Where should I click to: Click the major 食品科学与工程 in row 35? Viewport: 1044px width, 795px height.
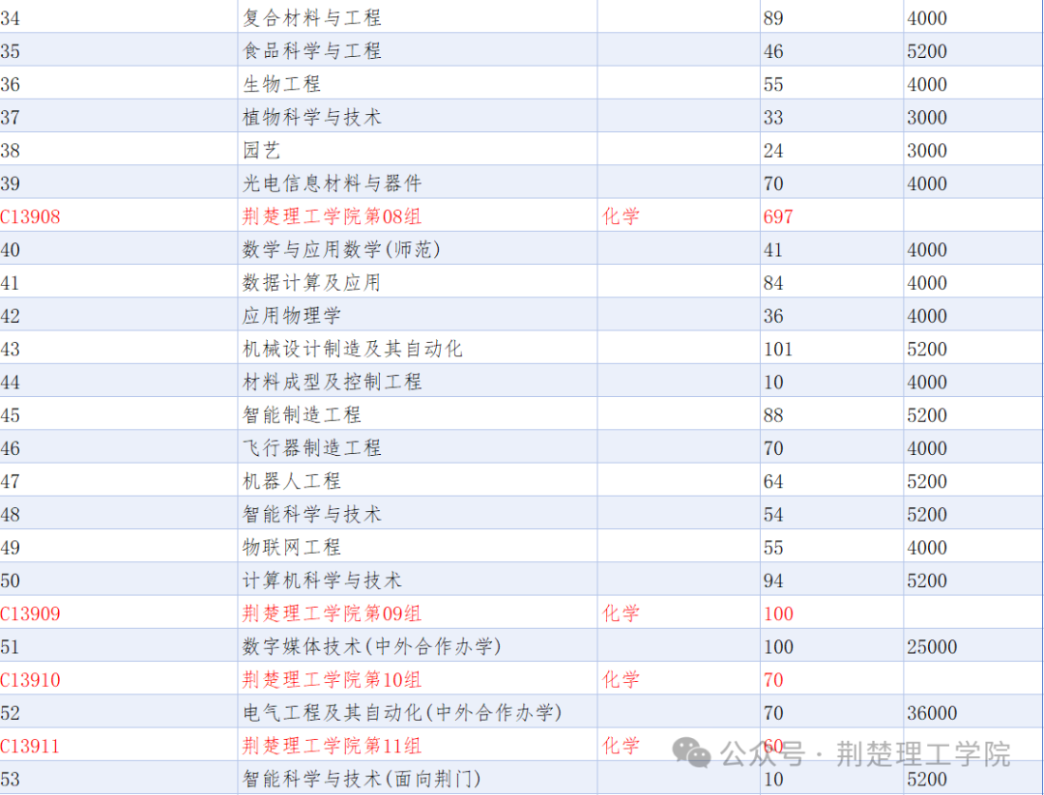[x=311, y=50]
